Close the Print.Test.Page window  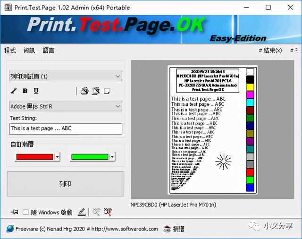coord(290,8)
